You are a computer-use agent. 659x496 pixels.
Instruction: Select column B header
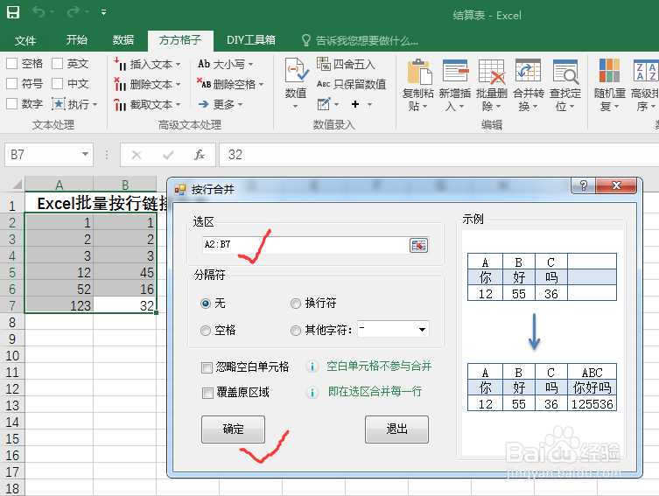[x=125, y=185]
